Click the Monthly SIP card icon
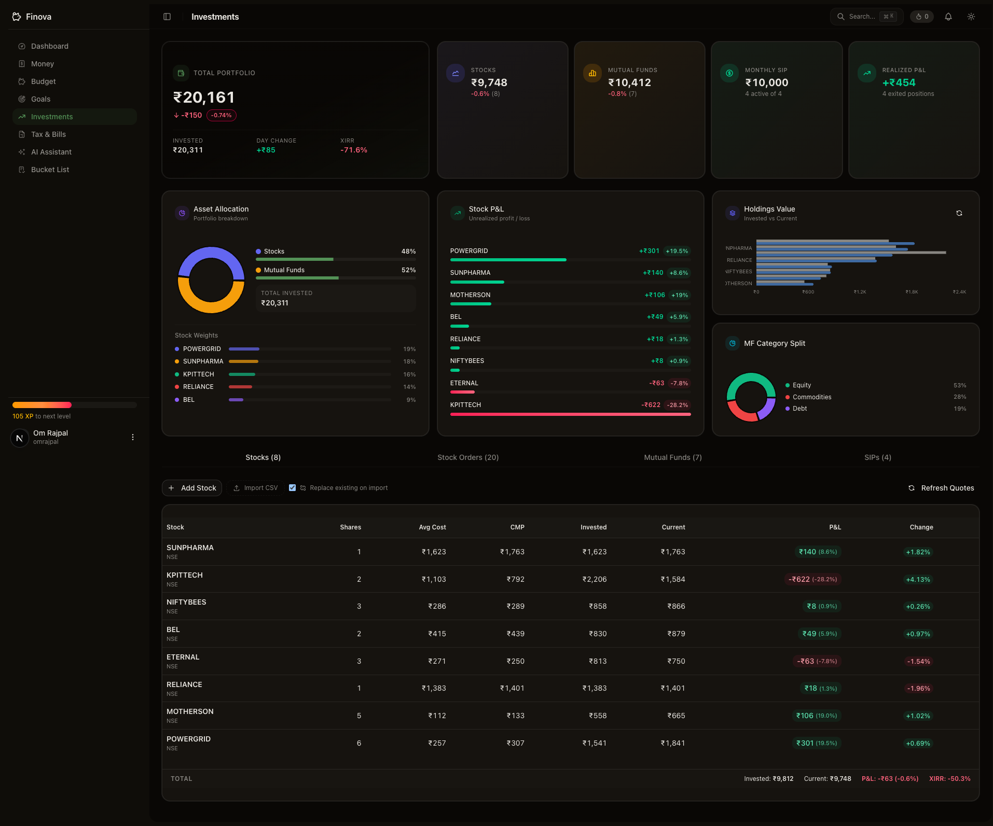Screen dimensions: 993x826 [729, 73]
